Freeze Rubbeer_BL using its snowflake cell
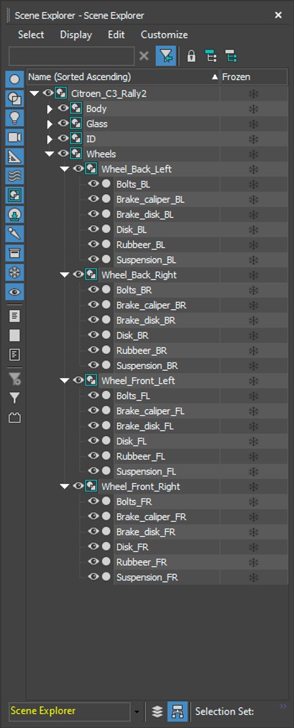The image size is (294, 728). 254,245
